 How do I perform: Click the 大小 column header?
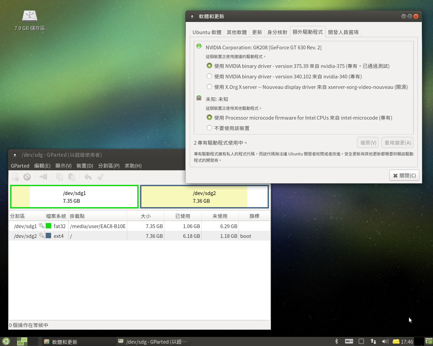(146, 216)
